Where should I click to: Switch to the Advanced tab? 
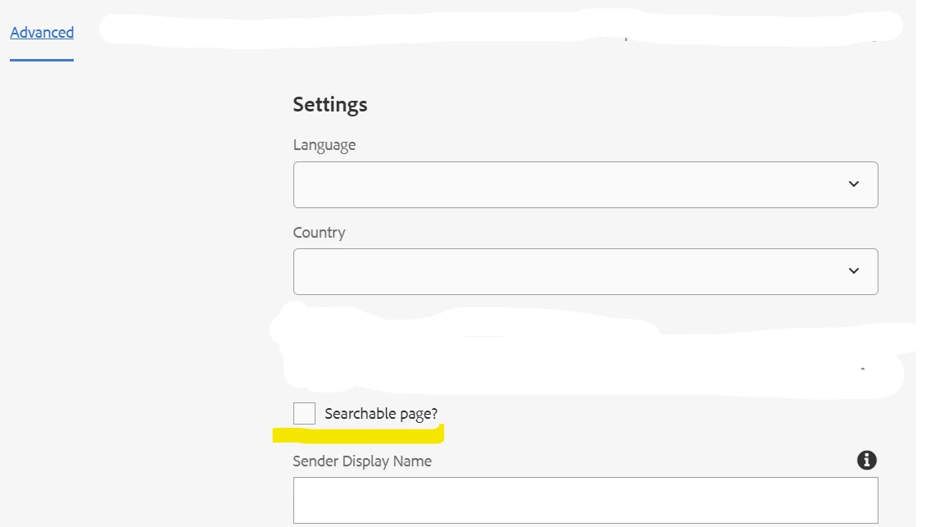tap(42, 33)
